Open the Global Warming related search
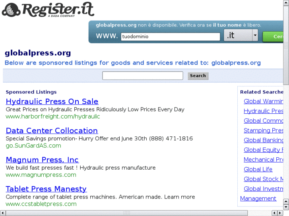289x216 pixels. click(x=264, y=101)
